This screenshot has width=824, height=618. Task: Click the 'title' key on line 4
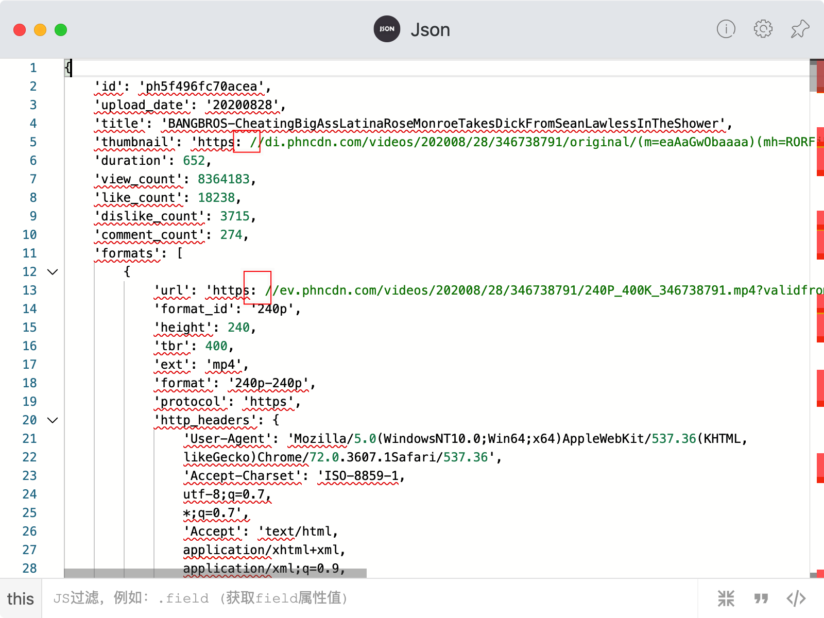(119, 124)
